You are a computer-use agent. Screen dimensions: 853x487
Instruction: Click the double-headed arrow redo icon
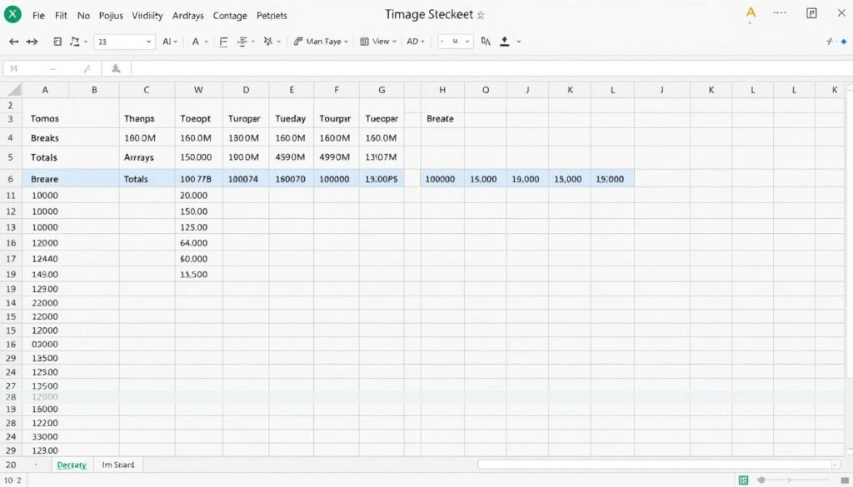point(32,42)
